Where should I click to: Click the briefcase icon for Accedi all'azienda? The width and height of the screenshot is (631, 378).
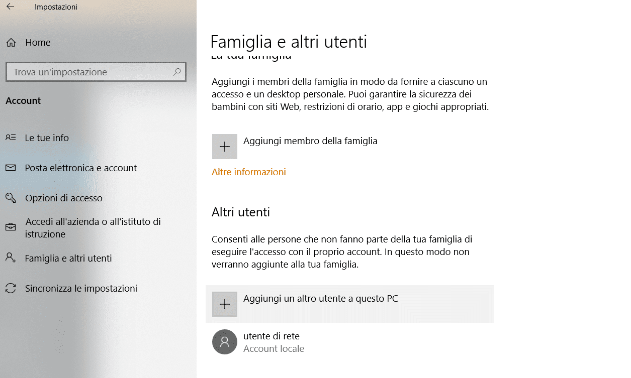11,227
